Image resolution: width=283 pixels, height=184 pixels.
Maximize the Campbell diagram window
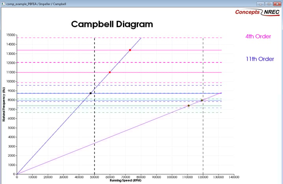click(268, 4)
